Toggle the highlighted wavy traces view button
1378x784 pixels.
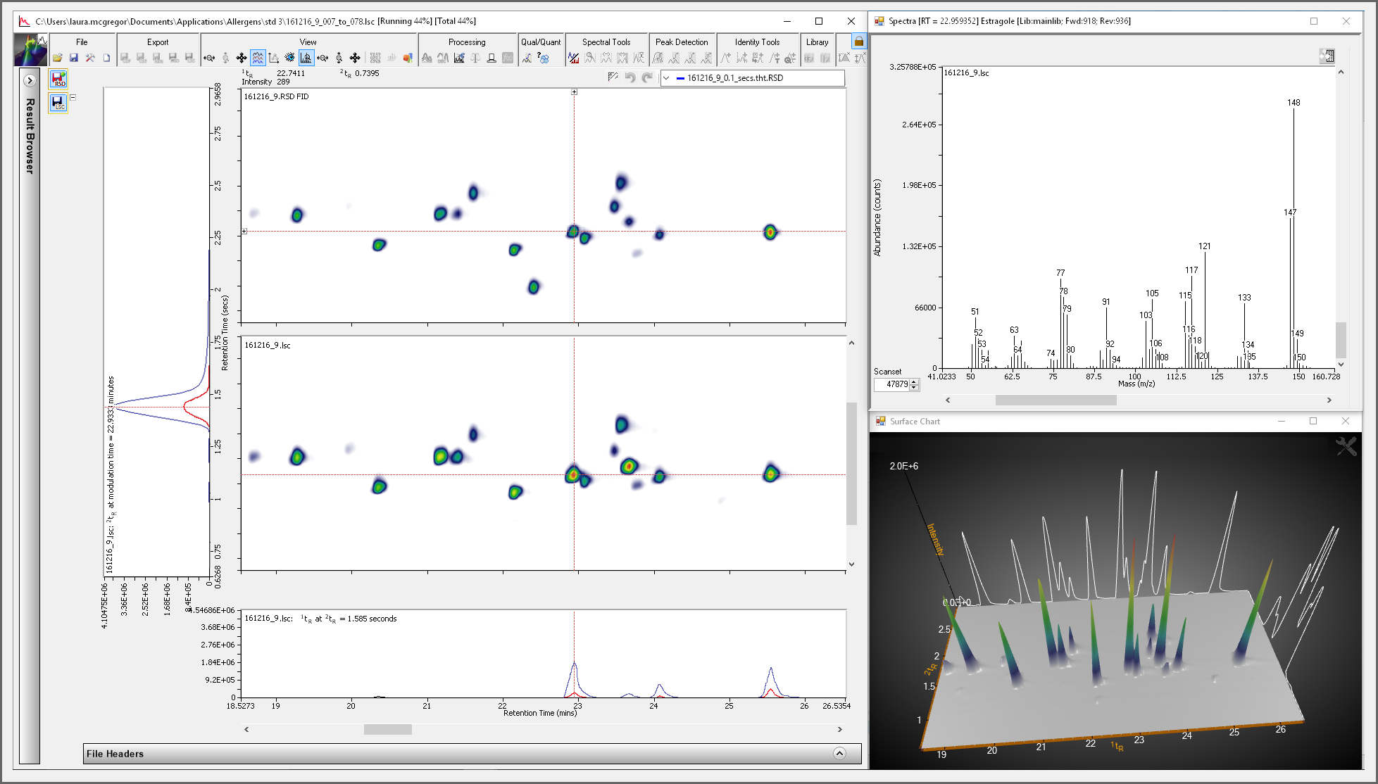tap(258, 58)
